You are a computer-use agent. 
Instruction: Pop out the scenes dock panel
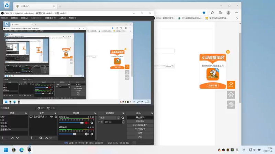click(x=26, y=113)
